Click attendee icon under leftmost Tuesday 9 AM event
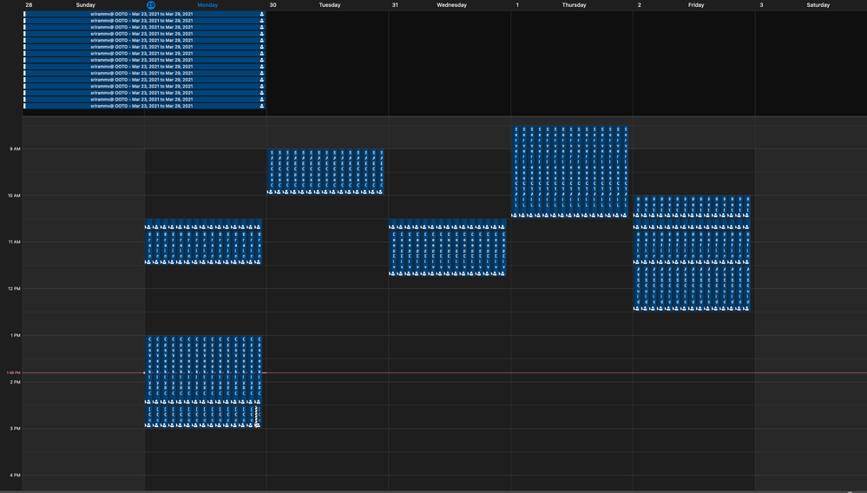The height and width of the screenshot is (493, 867). click(x=271, y=192)
